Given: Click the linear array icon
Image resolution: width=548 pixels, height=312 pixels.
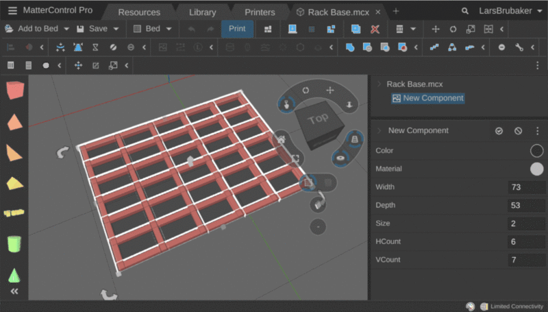Looking at the screenshot, I should point(434,47).
